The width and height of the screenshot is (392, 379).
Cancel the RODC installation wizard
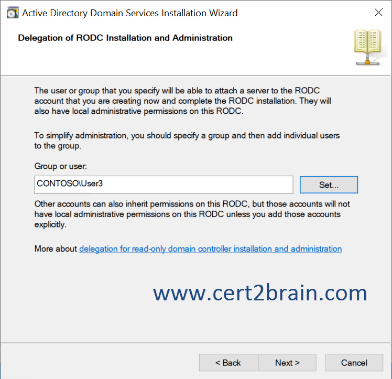[354, 363]
